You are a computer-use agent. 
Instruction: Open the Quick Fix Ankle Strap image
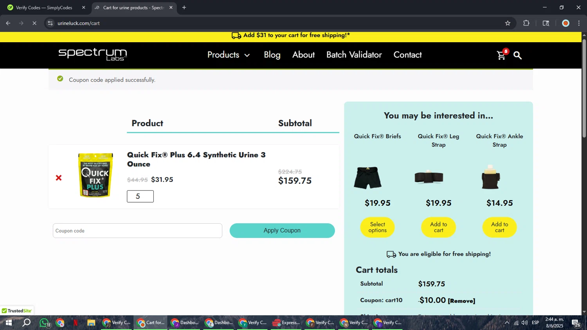[x=491, y=177]
